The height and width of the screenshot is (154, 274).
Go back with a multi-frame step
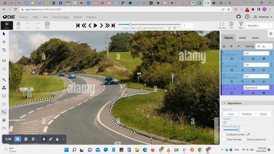point(84,26)
